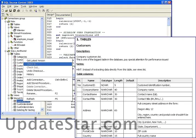Click the checkmark icon at toolbar end
Image resolution: width=196 pixels, height=138 pixels.
(52, 11)
